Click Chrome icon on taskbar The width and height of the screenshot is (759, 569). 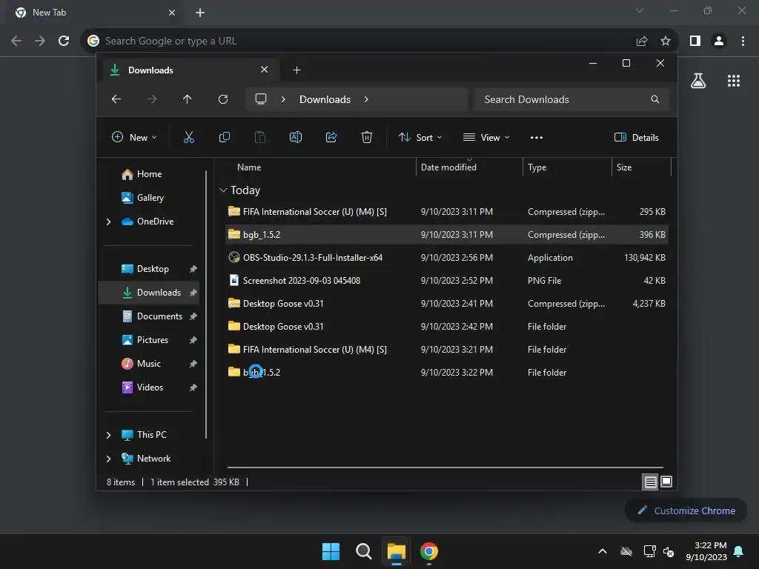(429, 551)
